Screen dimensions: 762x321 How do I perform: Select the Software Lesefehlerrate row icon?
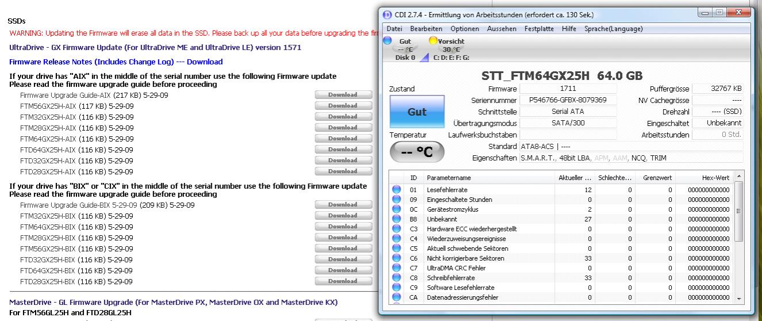coord(396,287)
